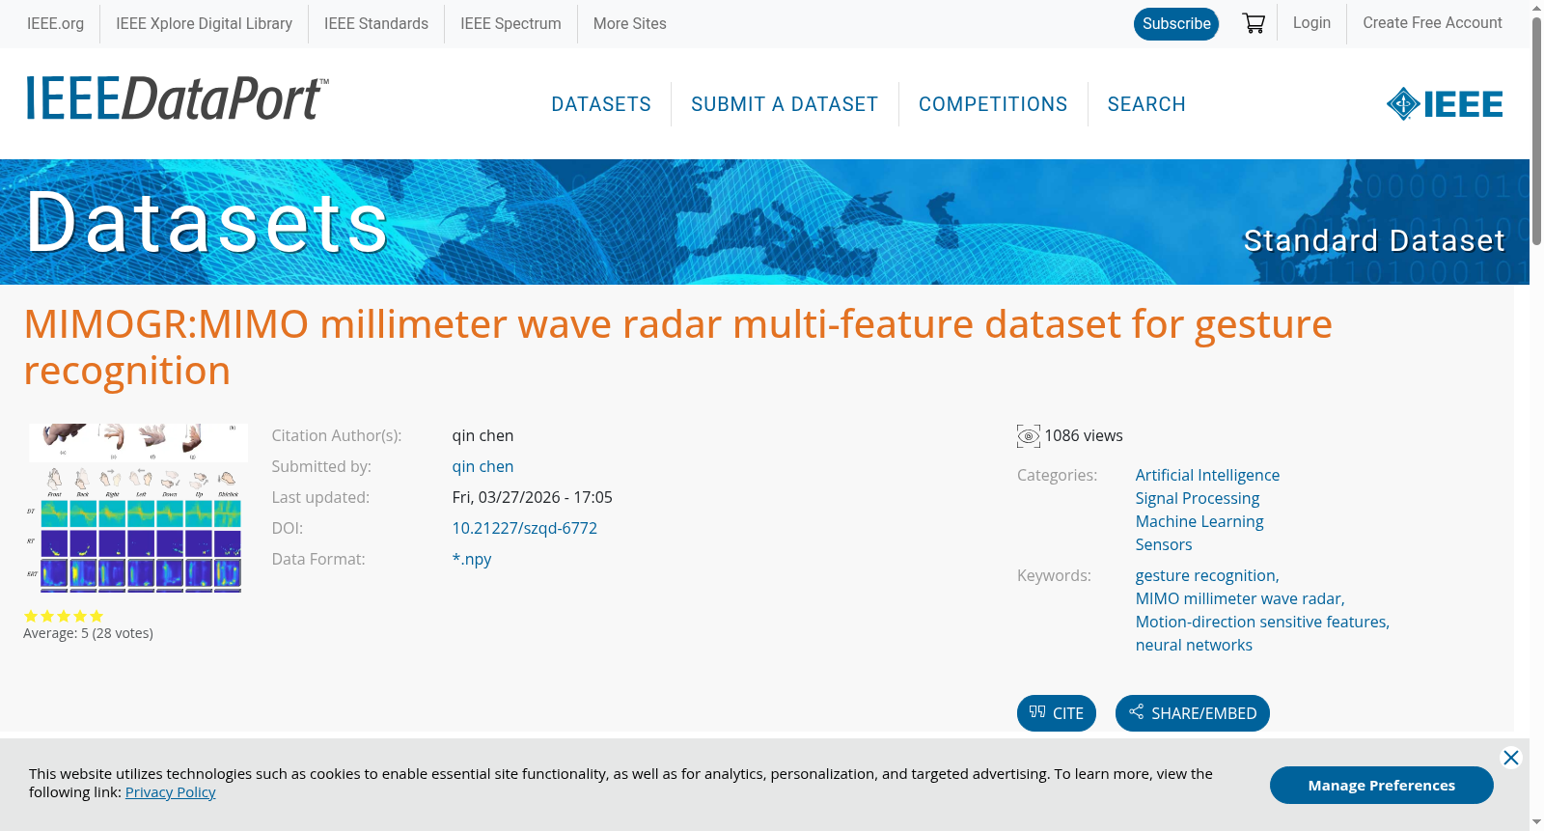Open the DATASETS menu
1544x831 pixels.
click(601, 104)
